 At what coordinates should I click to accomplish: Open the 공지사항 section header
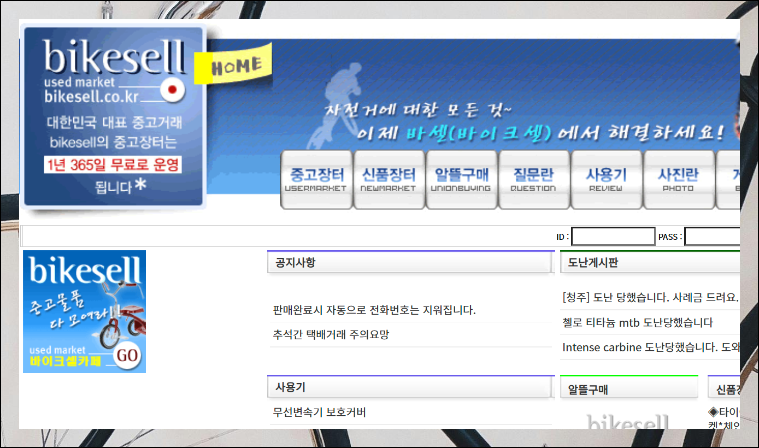coord(411,262)
